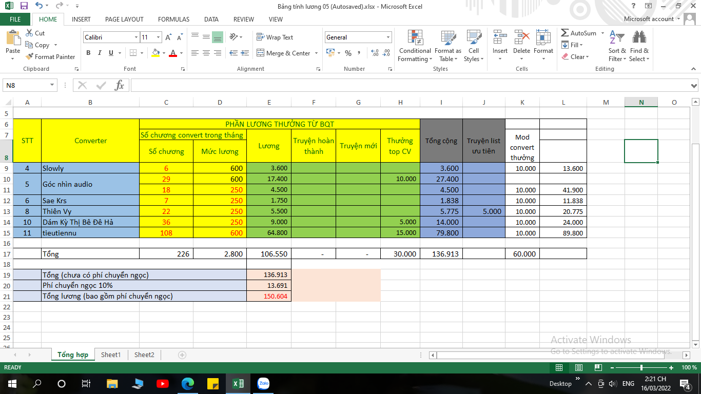Viewport: 701px width, 394px height.
Task: Open Zalo from the Windows taskbar
Action: [x=263, y=383]
